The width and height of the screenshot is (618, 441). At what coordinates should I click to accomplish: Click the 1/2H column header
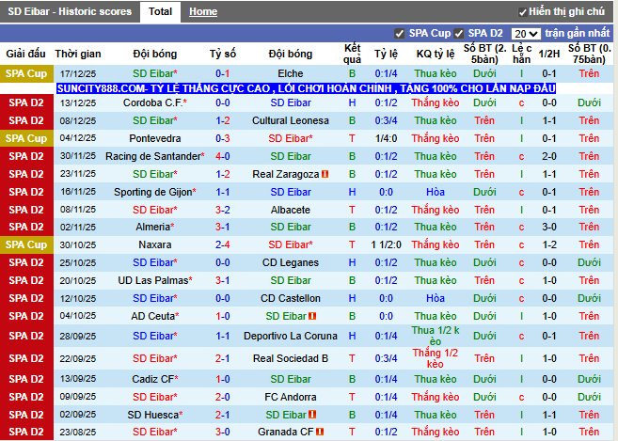[x=549, y=54]
